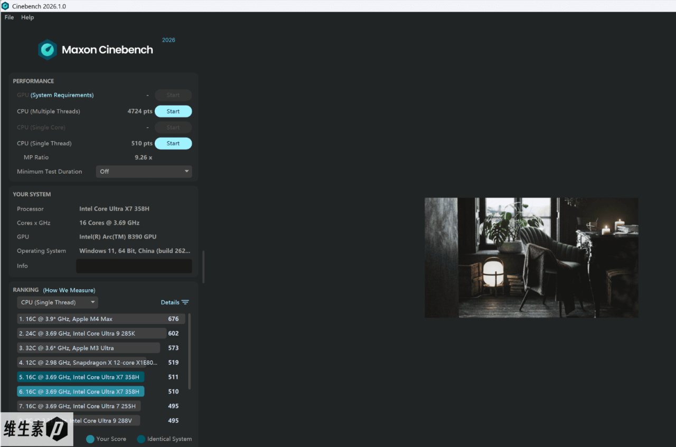The image size is (676, 447).
Task: Click the MP Ratio value 9.26 x
Action: [x=144, y=157]
